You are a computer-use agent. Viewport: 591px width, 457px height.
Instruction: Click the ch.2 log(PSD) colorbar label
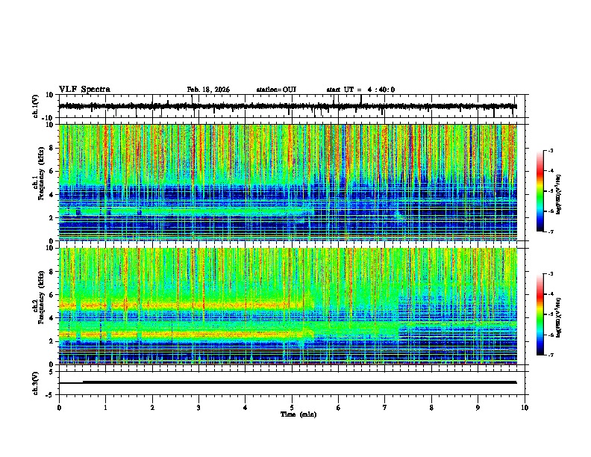coord(559,317)
